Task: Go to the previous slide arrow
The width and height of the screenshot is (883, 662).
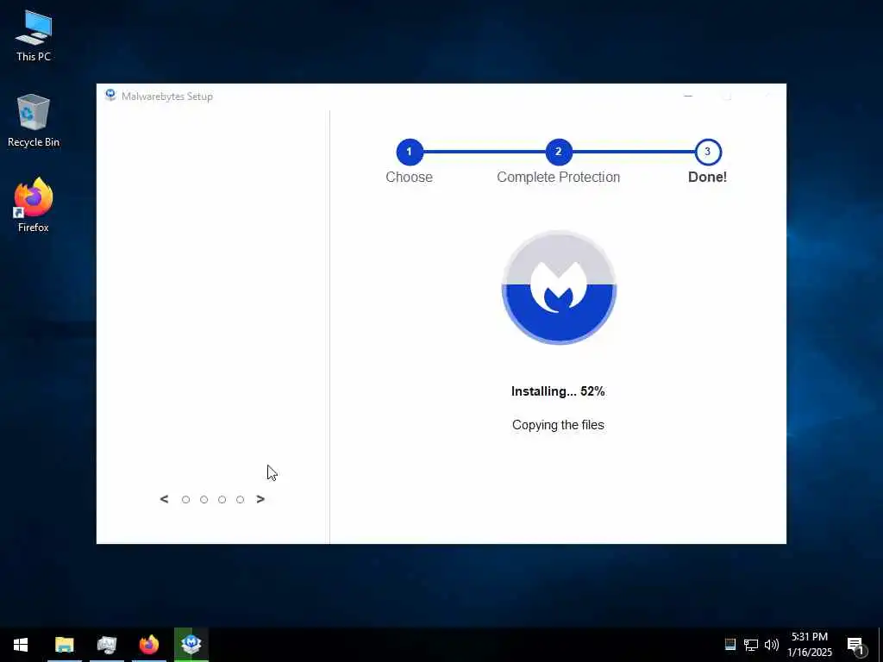Action: (164, 499)
